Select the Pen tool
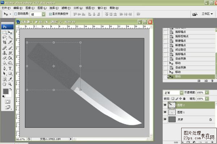 (x=4, y=68)
